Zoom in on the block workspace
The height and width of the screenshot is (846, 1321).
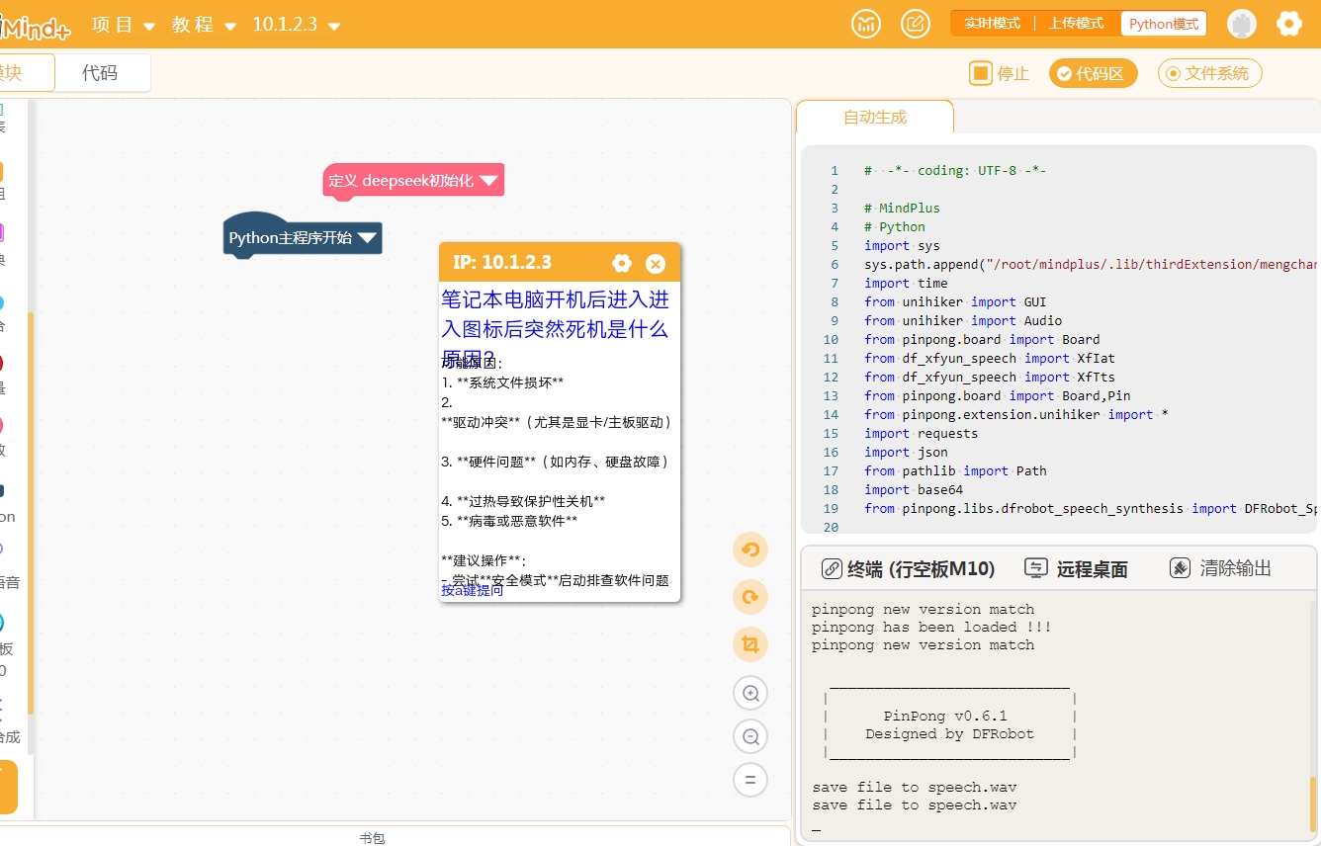tap(750, 694)
